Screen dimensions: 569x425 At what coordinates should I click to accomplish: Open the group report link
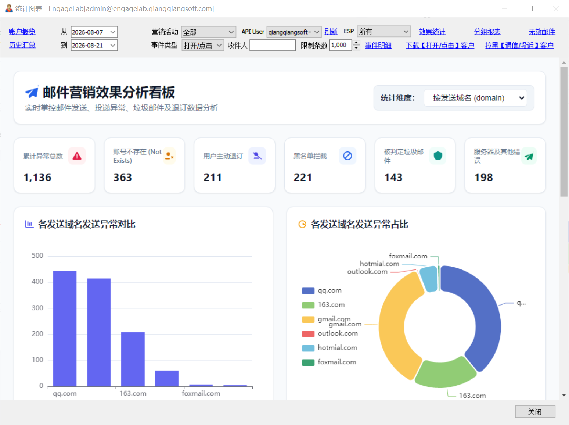(x=487, y=32)
